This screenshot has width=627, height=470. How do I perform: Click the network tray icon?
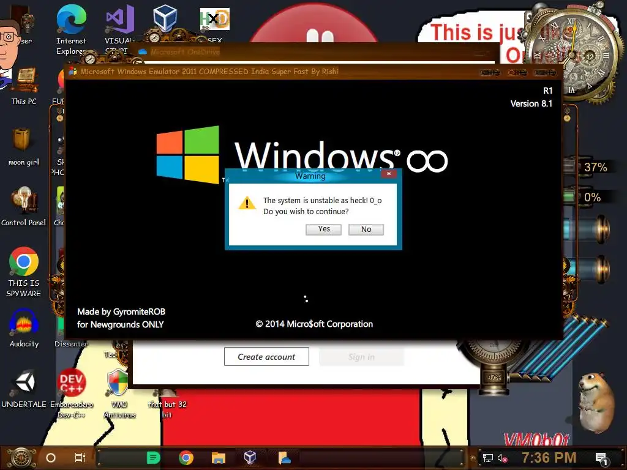488,458
